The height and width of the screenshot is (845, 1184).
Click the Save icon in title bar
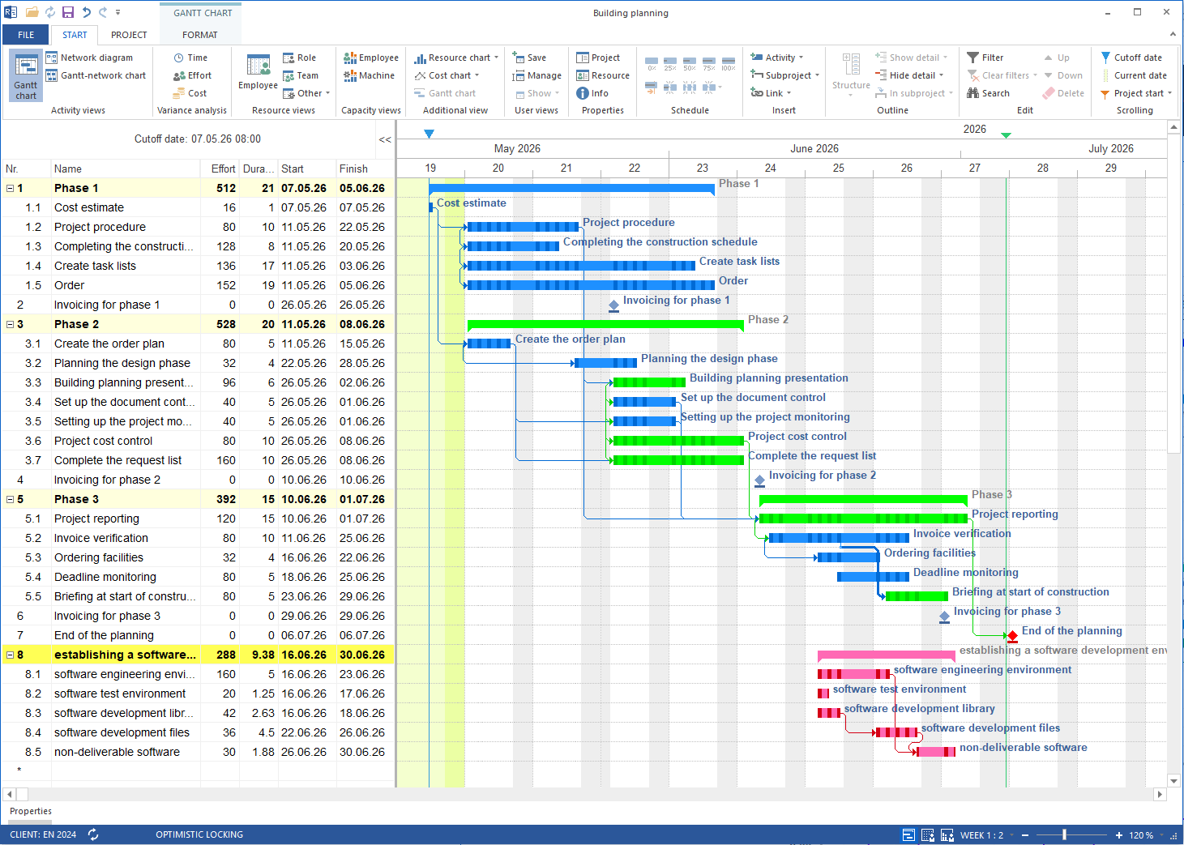(68, 12)
